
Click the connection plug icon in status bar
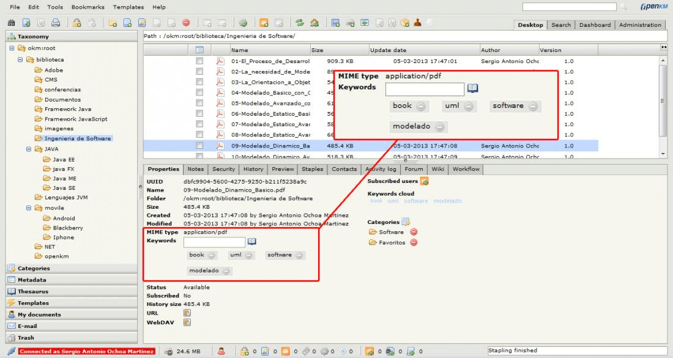[x=12, y=351]
